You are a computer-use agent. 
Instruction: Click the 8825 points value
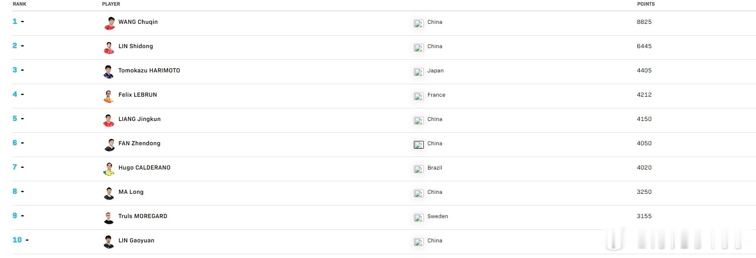coord(644,22)
